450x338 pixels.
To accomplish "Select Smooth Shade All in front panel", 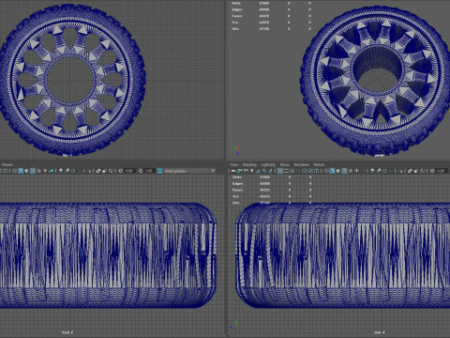I will pyautogui.click(x=21, y=171).
